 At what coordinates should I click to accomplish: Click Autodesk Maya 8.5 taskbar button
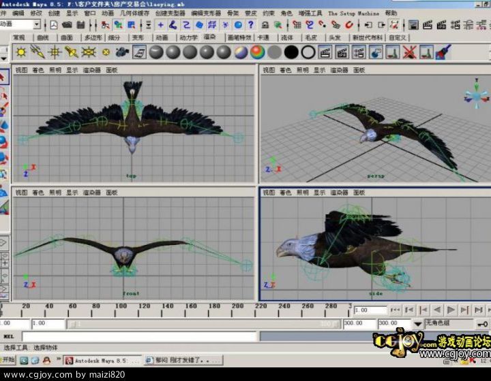point(102,360)
